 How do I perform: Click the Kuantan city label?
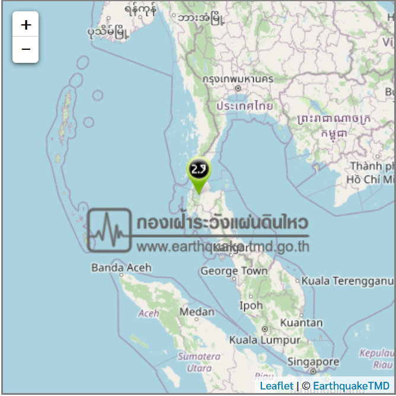click(301, 322)
